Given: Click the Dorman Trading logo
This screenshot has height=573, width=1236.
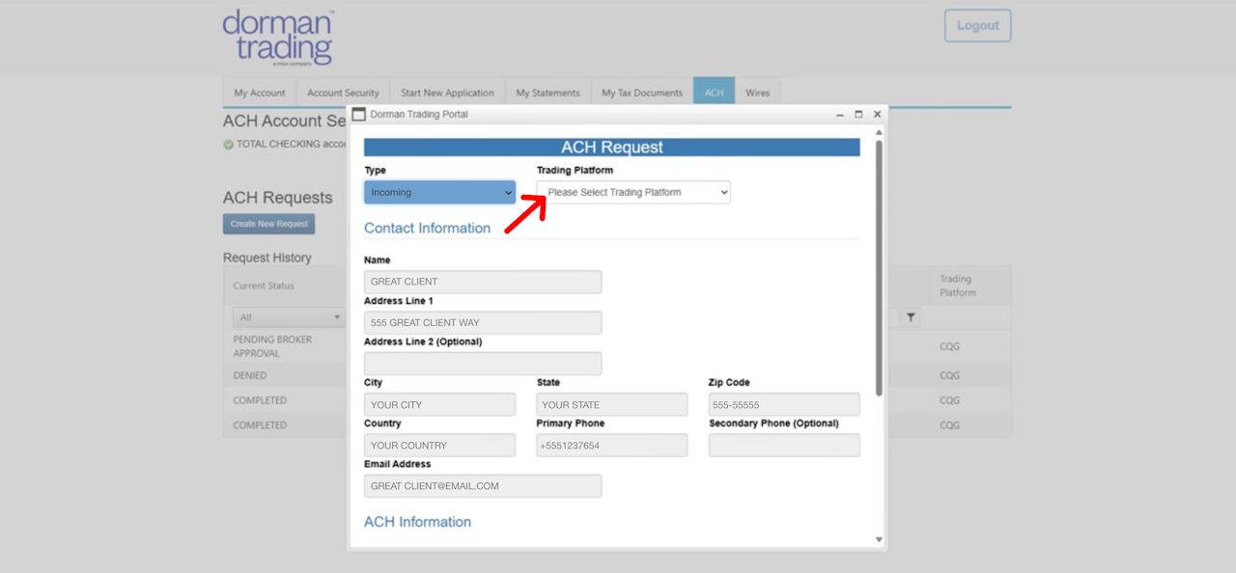Looking at the screenshot, I should point(278,38).
